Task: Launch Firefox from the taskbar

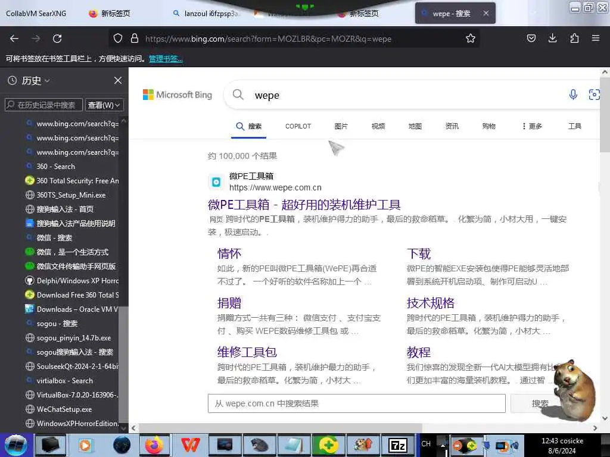Action: click(154, 445)
